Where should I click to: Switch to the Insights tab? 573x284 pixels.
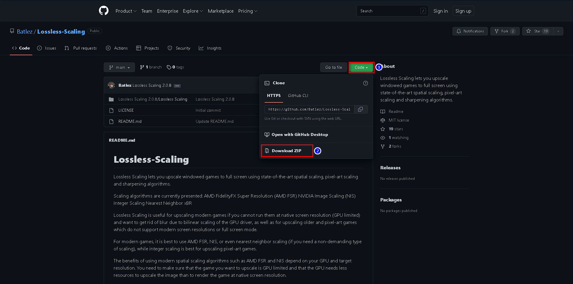click(210, 48)
